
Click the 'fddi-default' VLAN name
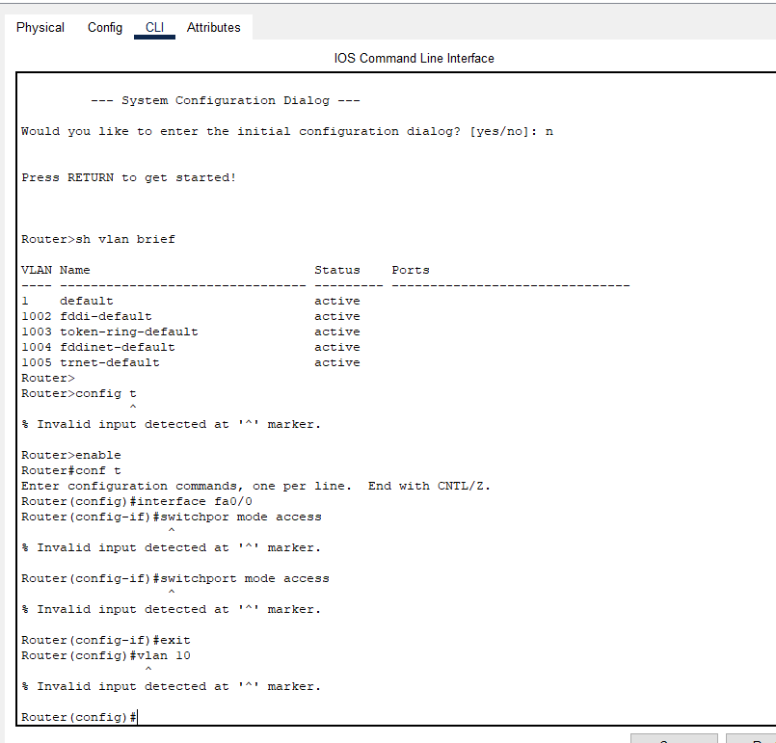click(x=106, y=316)
